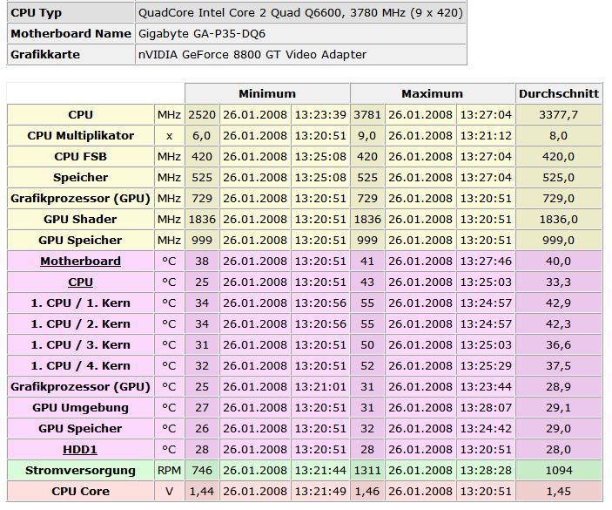
Task: Select the CPU average value 3377,7
Action: tap(559, 115)
